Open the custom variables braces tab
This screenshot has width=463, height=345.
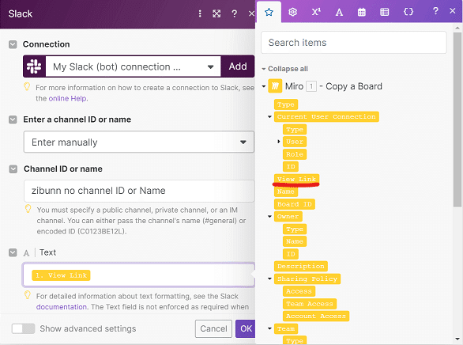(x=408, y=12)
